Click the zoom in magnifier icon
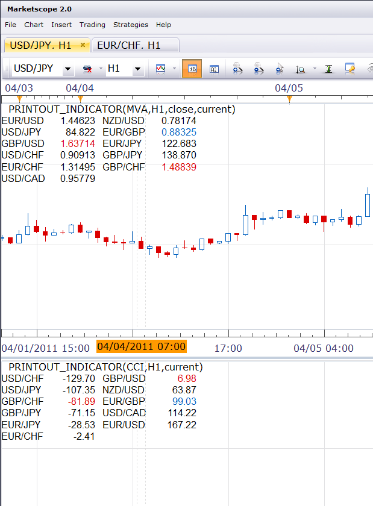This screenshot has width=373, height=506. tap(237, 69)
